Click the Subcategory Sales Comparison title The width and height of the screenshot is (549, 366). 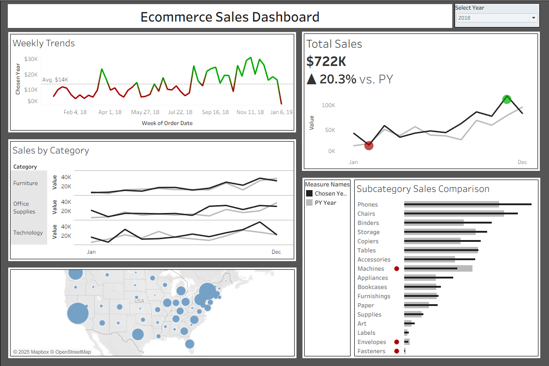(423, 189)
